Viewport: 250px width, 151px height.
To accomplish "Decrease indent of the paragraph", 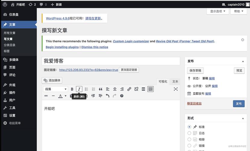I will pos(93,96).
